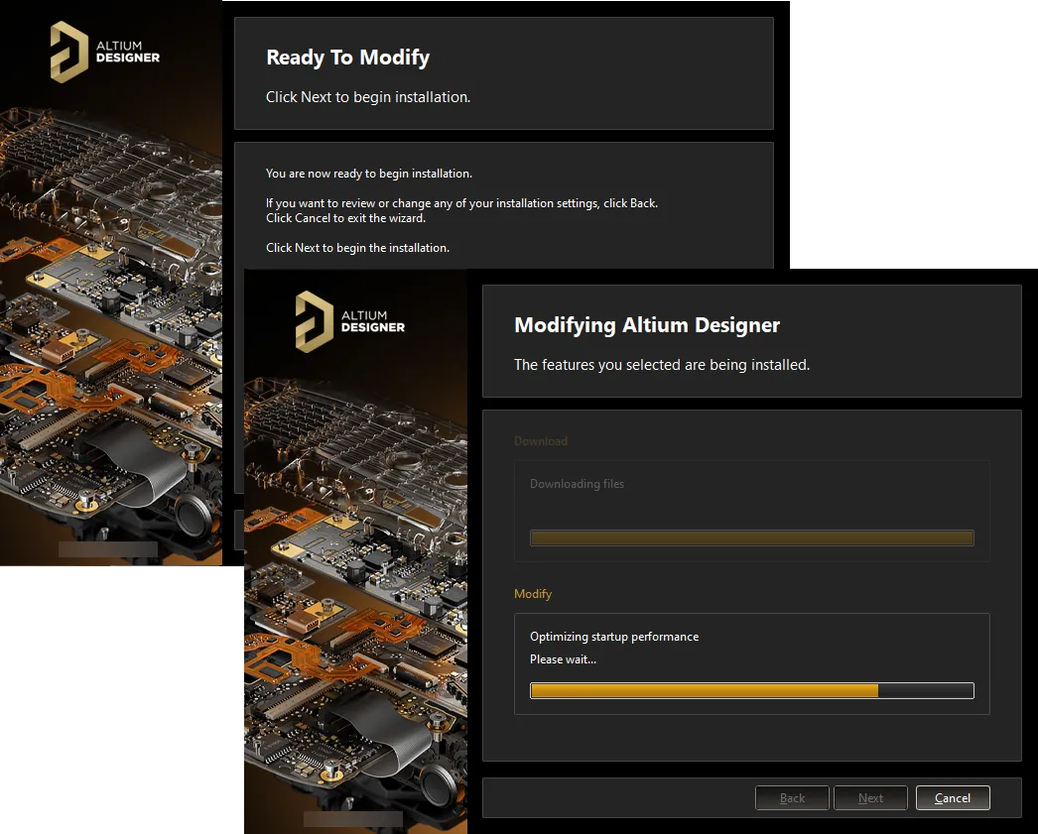The width and height of the screenshot is (1038, 834).
Task: Click the Altium Designer logo in the Modifying window
Action: tap(350, 321)
